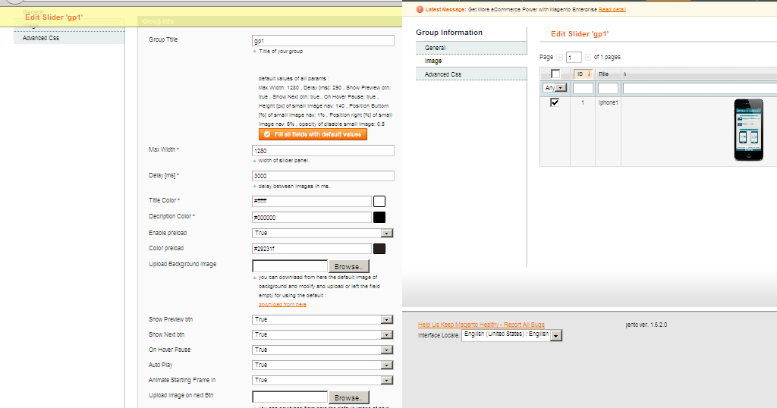
Task: Open the Show Preview btn dropdown
Action: coord(322,319)
